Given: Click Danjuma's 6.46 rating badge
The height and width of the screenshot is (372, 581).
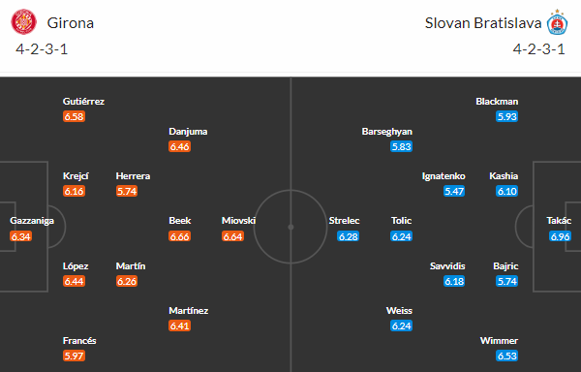Looking at the screenshot, I should pos(180,146).
